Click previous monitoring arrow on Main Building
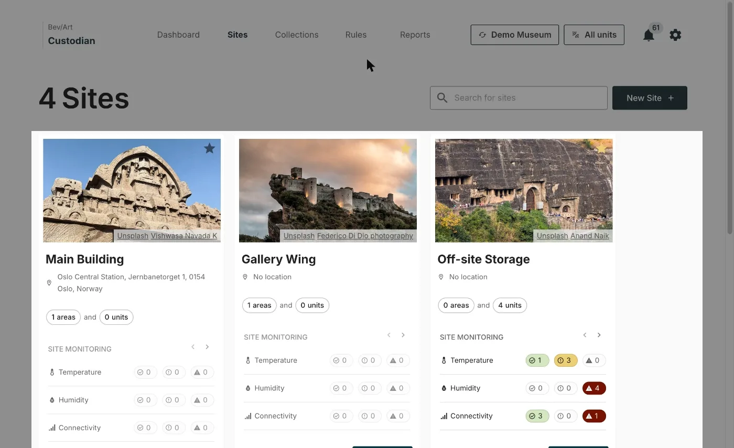The image size is (734, 448). 193,347
